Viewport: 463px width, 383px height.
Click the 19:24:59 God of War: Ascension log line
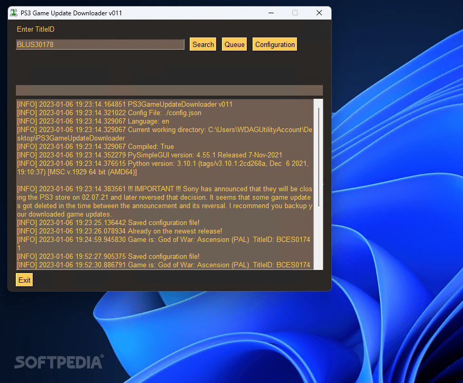164,244
